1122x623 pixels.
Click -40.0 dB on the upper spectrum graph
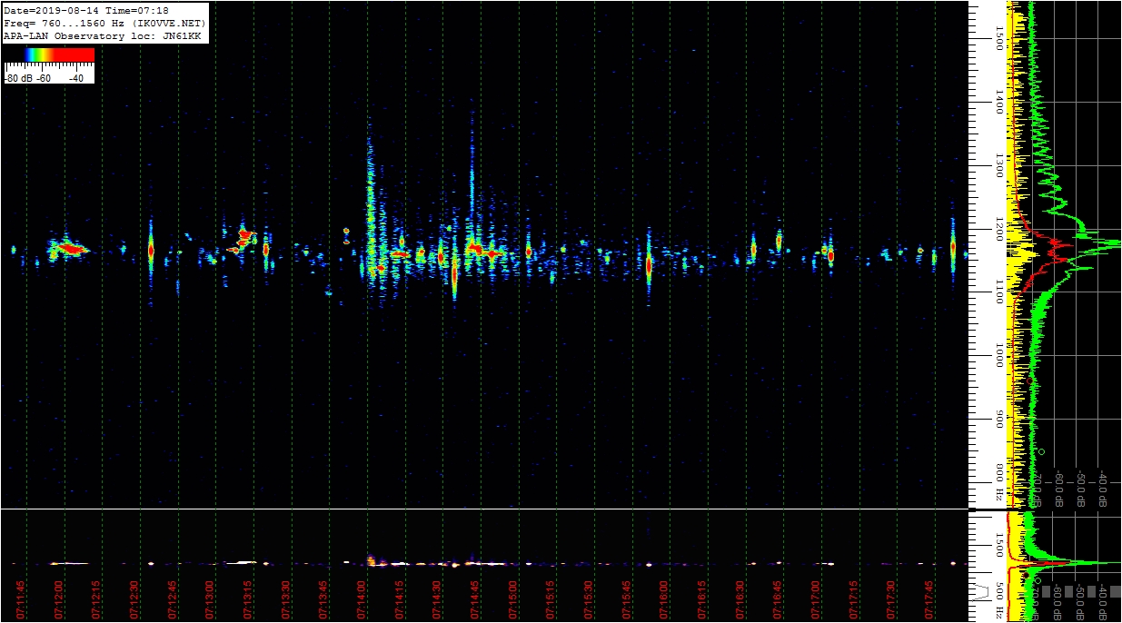pos(1103,489)
